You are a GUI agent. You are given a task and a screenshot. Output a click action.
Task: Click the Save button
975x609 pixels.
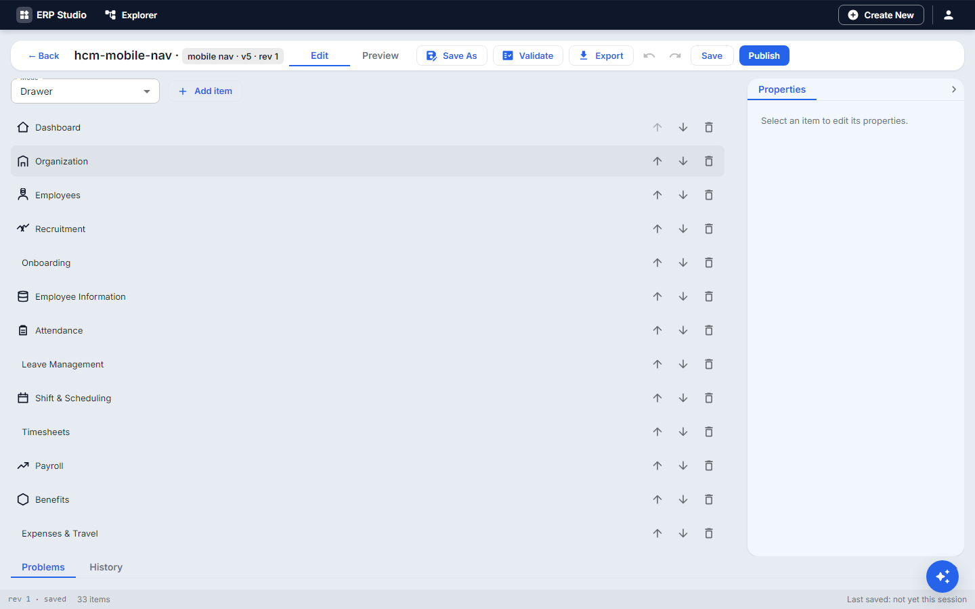712,55
